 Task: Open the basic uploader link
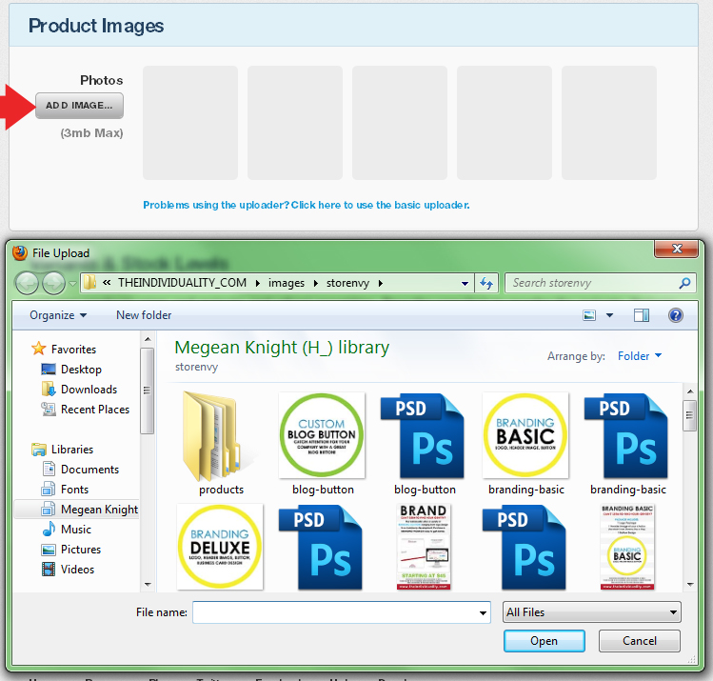coord(306,205)
